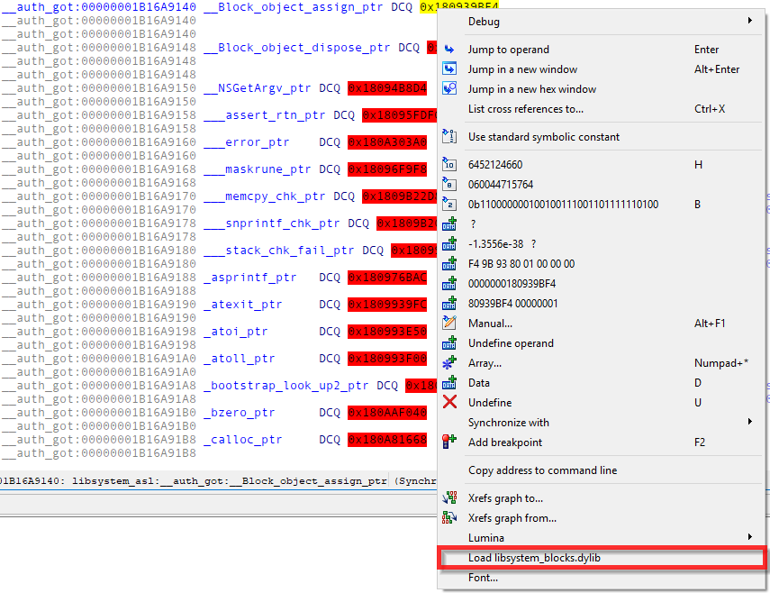Choose Copy address to command line
The height and width of the screenshot is (593, 770).
[542, 470]
